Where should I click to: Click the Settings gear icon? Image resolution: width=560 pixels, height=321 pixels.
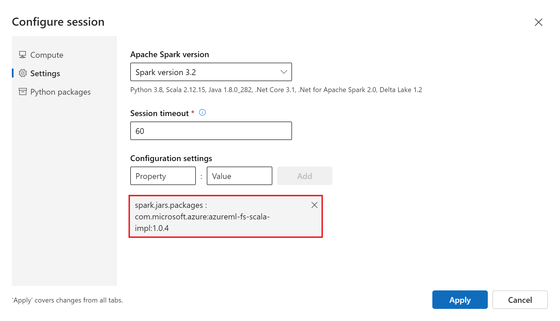23,73
